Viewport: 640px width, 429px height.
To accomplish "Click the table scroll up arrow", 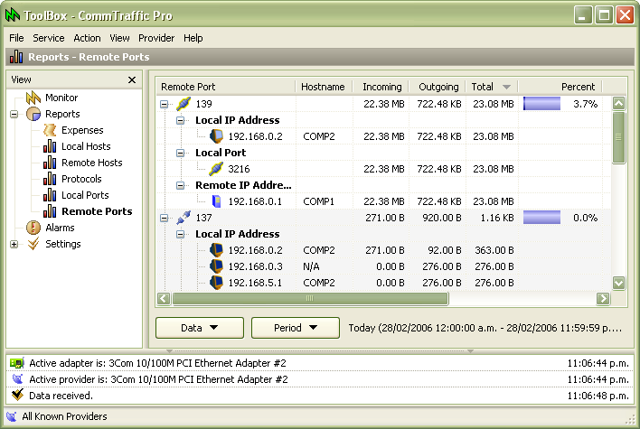I will pyautogui.click(x=619, y=104).
